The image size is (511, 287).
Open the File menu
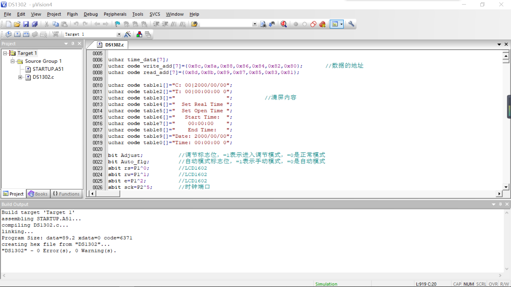7,14
